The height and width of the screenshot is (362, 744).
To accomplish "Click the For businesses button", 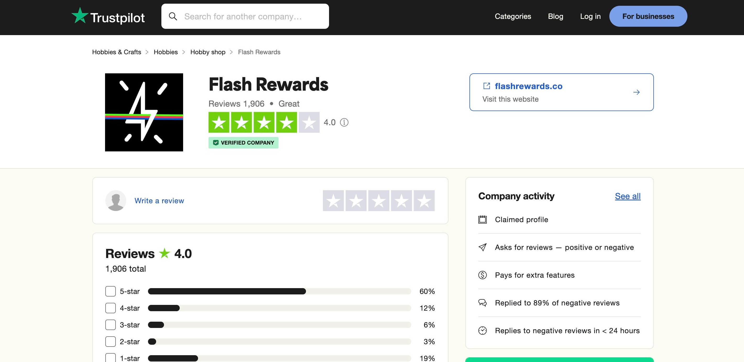I will point(648,17).
